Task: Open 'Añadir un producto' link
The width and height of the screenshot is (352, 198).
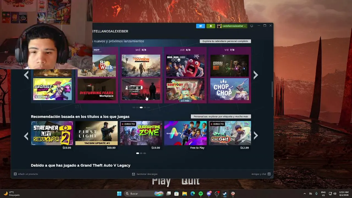Action: (x=28, y=174)
